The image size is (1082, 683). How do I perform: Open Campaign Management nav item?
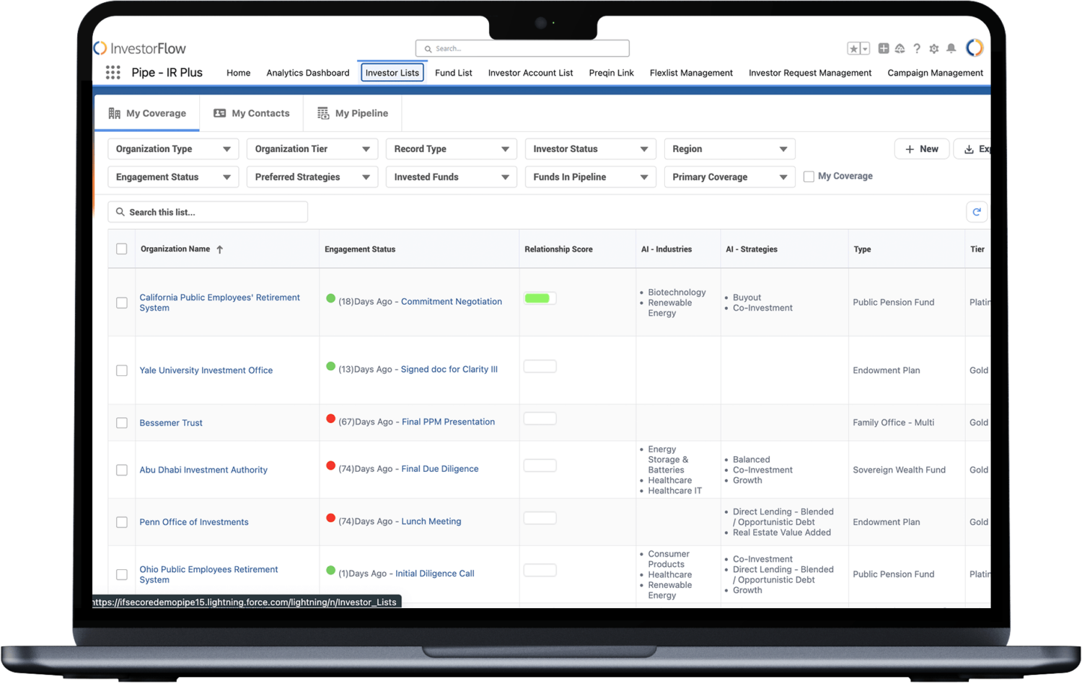pyautogui.click(x=936, y=73)
